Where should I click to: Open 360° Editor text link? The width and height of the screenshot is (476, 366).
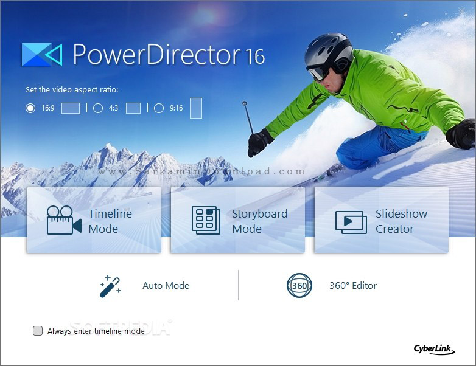pos(353,285)
